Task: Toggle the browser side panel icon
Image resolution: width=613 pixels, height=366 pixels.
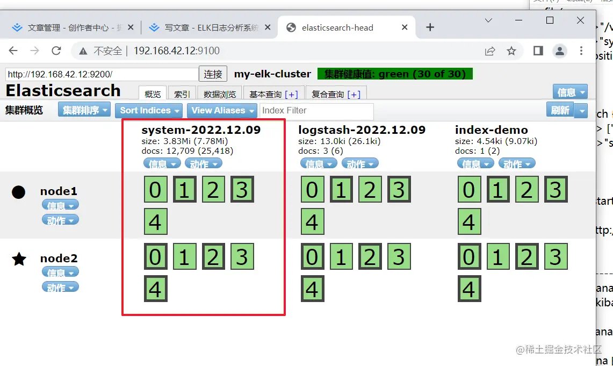Action: (538, 51)
